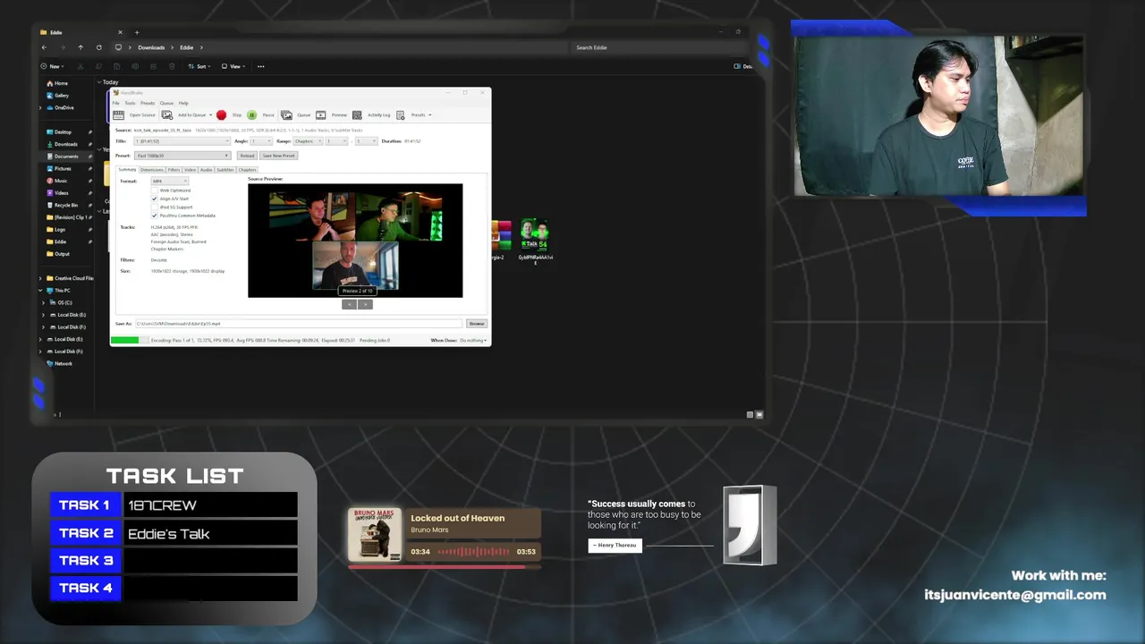Screen dimensions: 1145x644
Task: Click the Reload preset button
Action: point(247,156)
